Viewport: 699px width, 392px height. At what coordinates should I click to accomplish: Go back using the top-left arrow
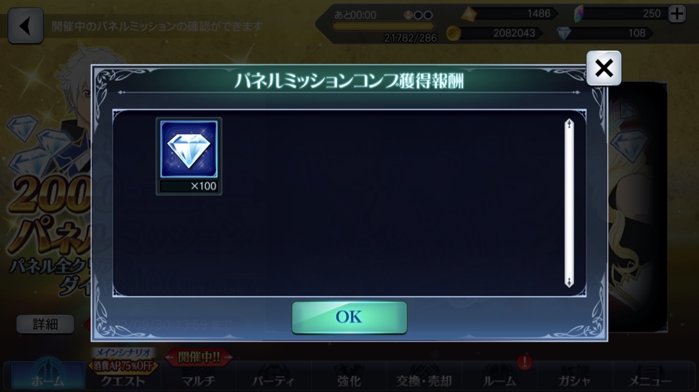[x=26, y=26]
